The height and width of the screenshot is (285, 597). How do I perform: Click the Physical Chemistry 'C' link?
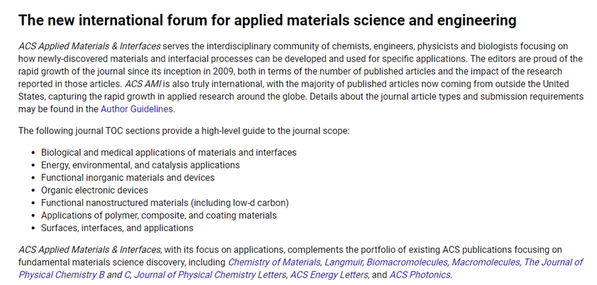pyautogui.click(x=128, y=274)
